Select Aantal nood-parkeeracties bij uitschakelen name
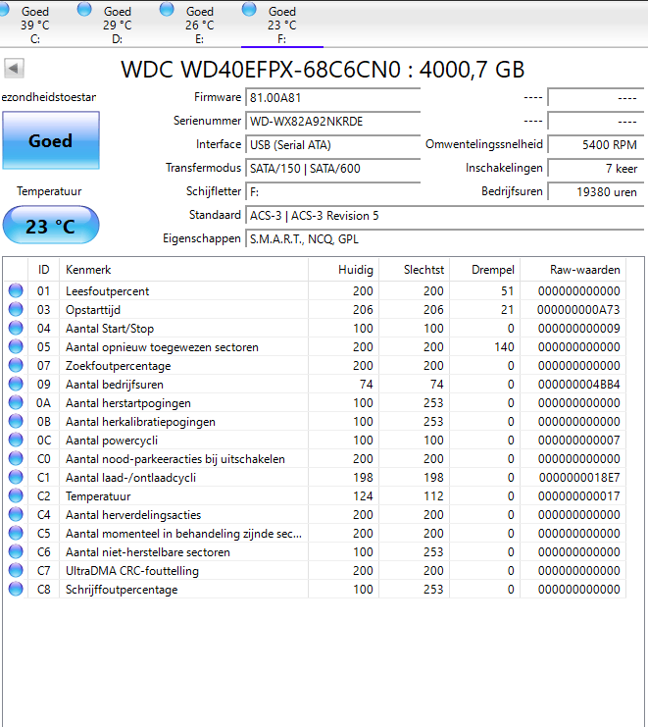Image resolution: width=648 pixels, height=727 pixels. (x=175, y=459)
